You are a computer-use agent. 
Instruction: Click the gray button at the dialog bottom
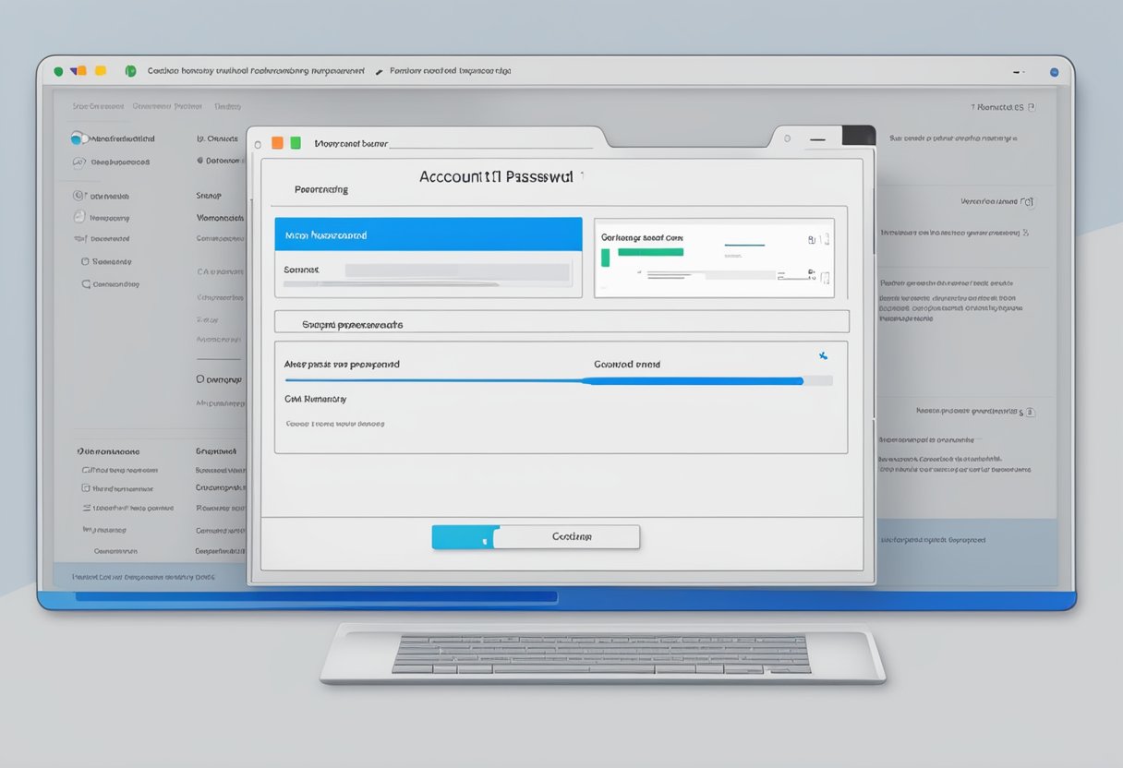tap(566, 537)
